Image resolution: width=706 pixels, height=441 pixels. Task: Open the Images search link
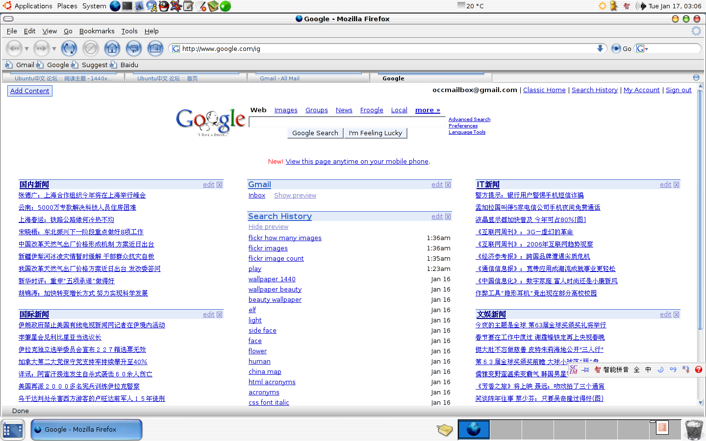(x=286, y=110)
